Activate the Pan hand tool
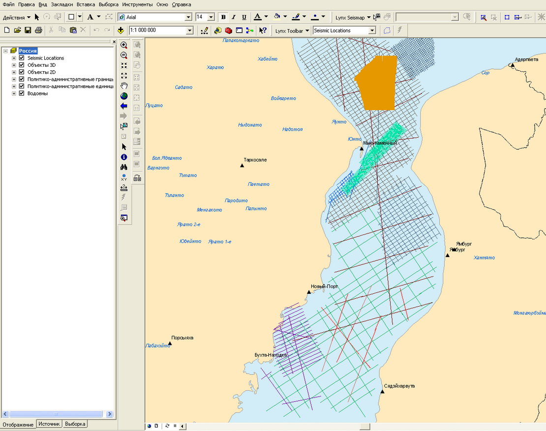546x431 pixels. point(123,86)
